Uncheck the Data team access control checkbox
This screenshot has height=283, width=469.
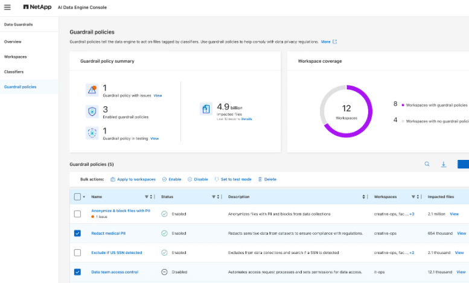coord(77,272)
